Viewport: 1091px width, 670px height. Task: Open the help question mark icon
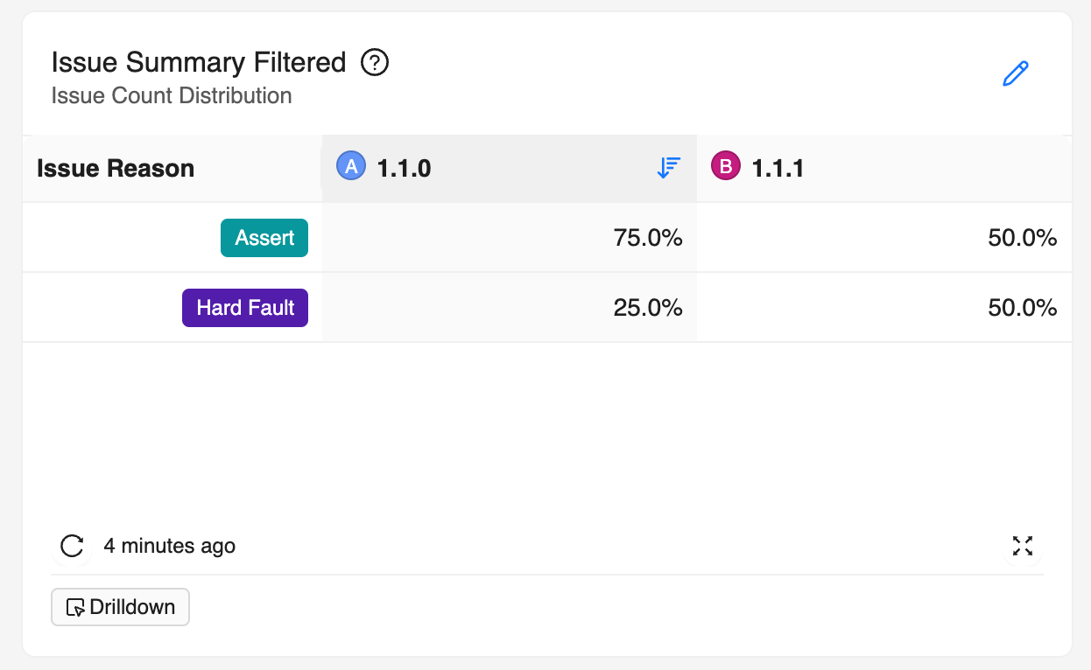tap(375, 63)
